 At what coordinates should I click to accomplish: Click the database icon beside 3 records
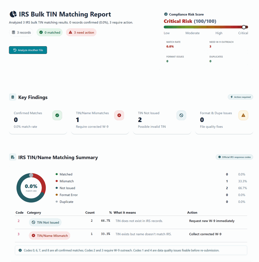coord(13,32)
